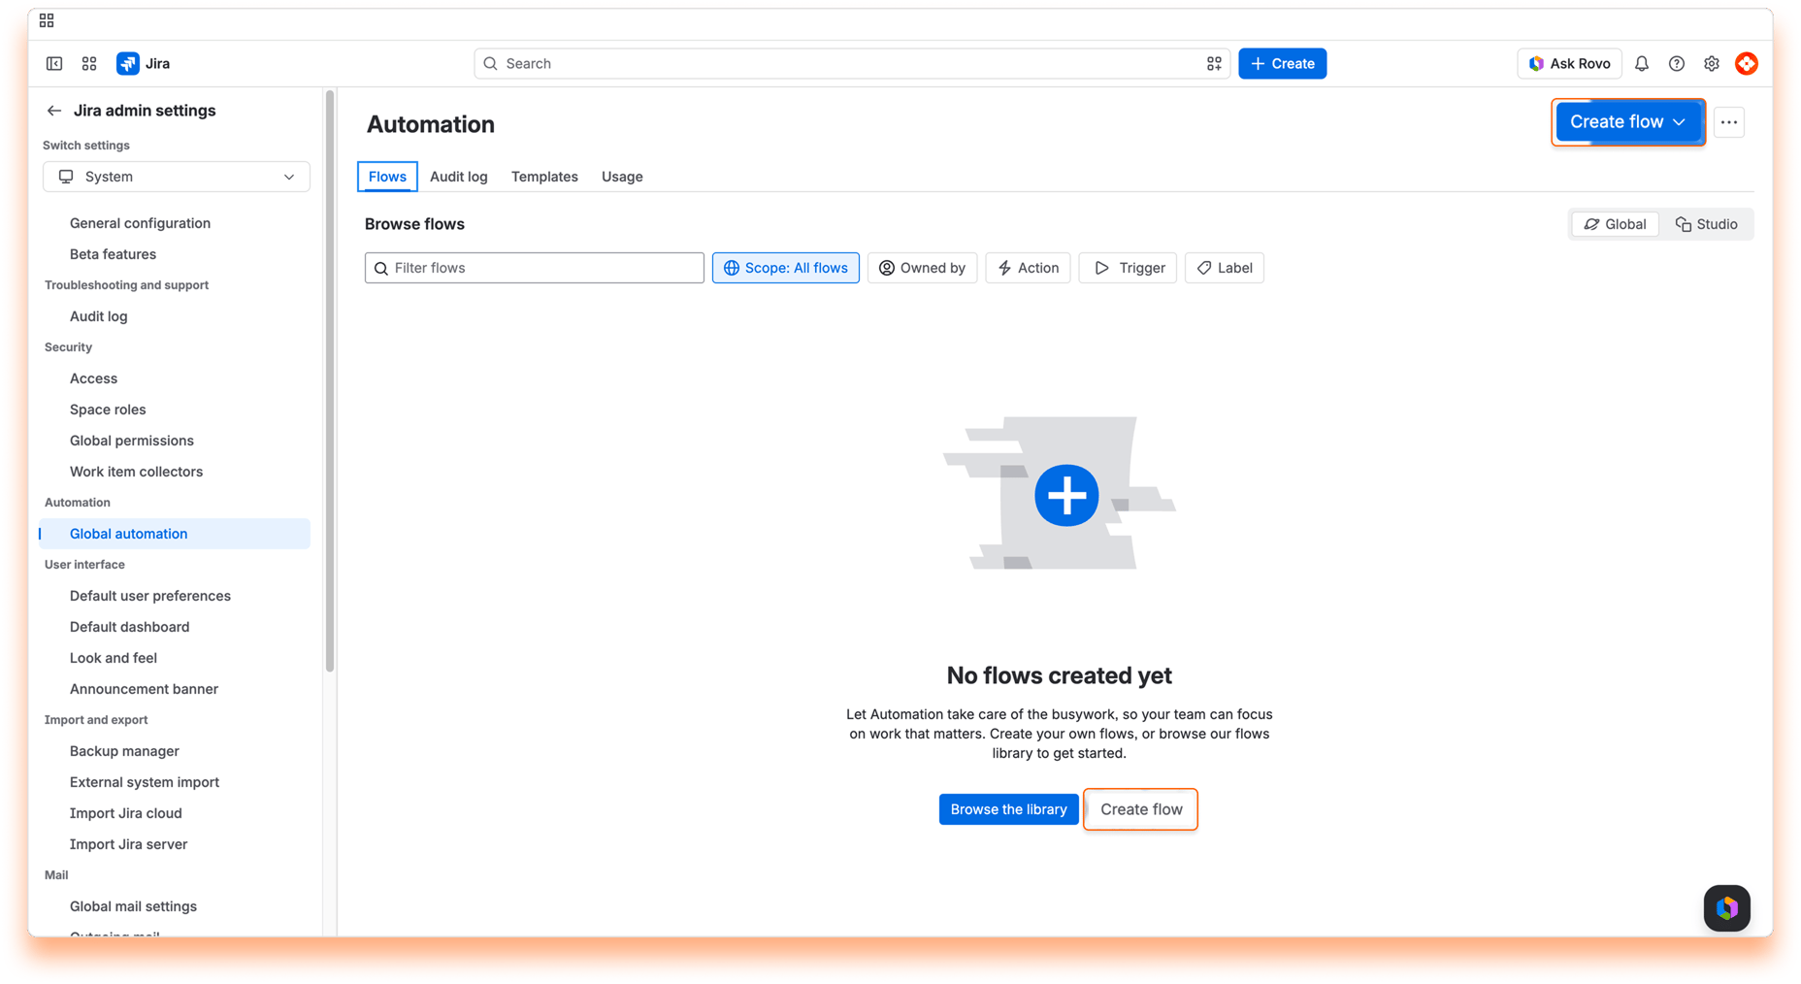This screenshot has height=984, width=1801.
Task: Open Space roles
Action: tap(175, 410)
